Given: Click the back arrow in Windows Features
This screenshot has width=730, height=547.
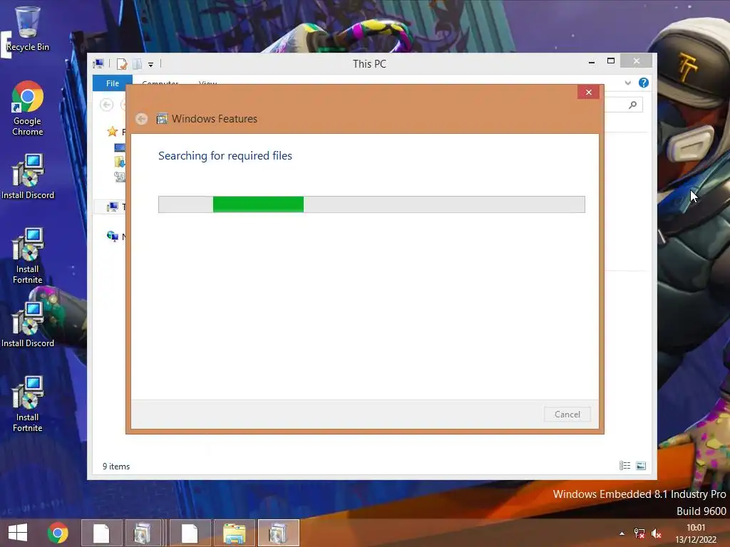Looking at the screenshot, I should (x=142, y=119).
